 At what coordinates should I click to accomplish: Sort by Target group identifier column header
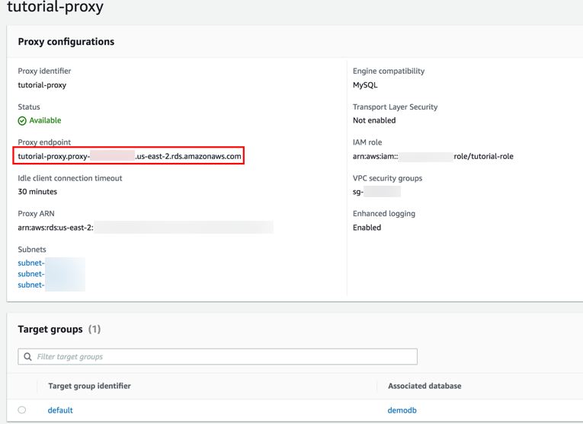pos(89,386)
